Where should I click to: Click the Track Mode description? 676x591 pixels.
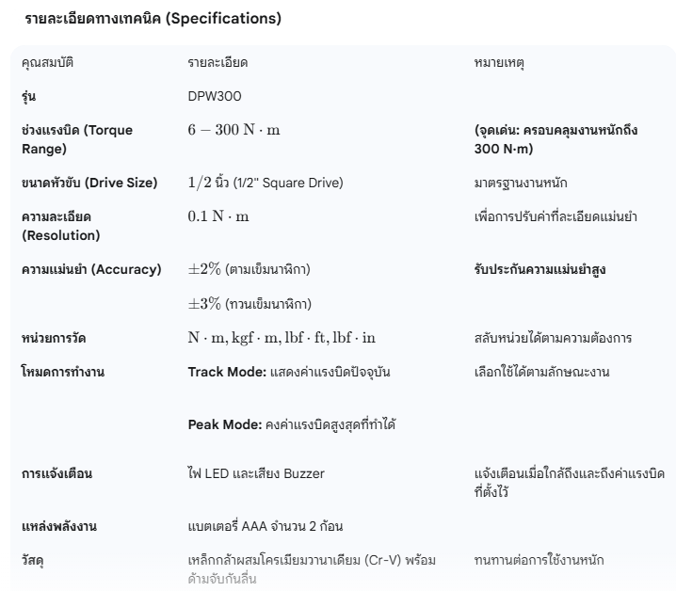(x=289, y=372)
